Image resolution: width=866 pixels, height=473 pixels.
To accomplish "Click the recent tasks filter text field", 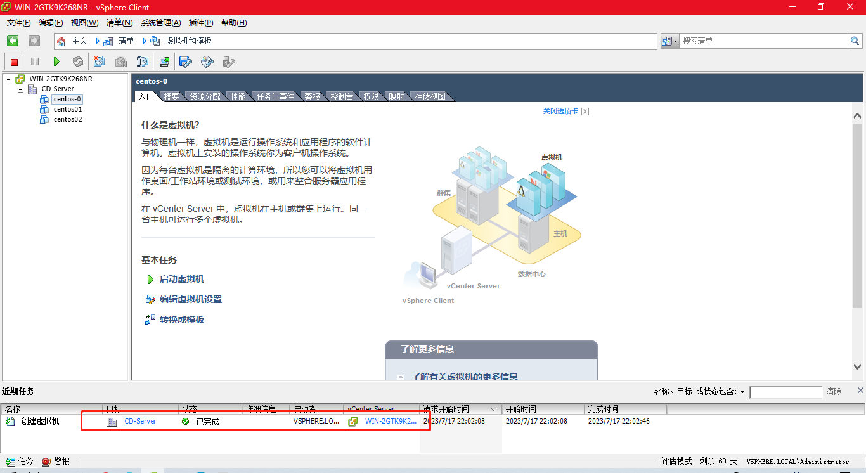I will [785, 392].
